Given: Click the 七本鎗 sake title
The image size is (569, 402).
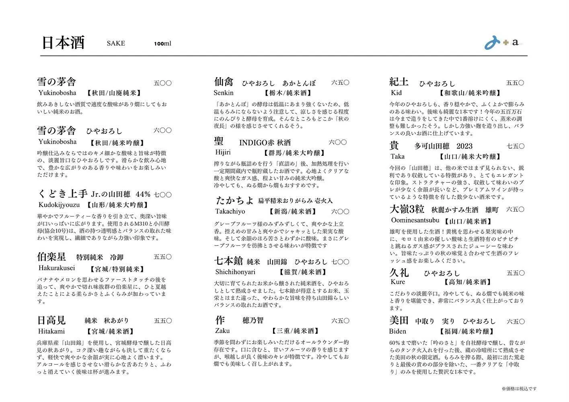Looking at the screenshot, I should click(229, 261).
